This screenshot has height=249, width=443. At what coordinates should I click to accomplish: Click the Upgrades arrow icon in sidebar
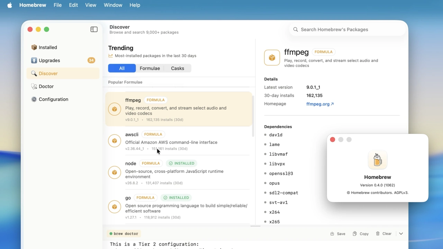(34, 61)
